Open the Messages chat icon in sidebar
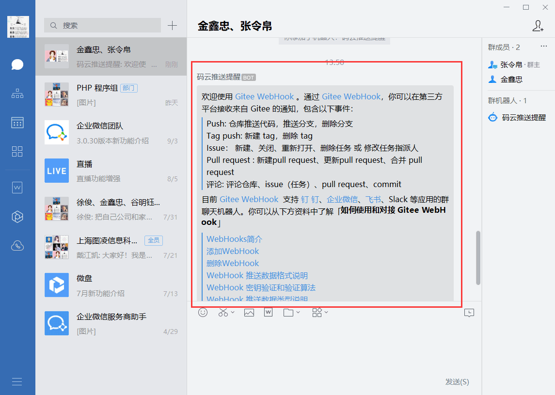This screenshot has width=555, height=395. [17, 65]
